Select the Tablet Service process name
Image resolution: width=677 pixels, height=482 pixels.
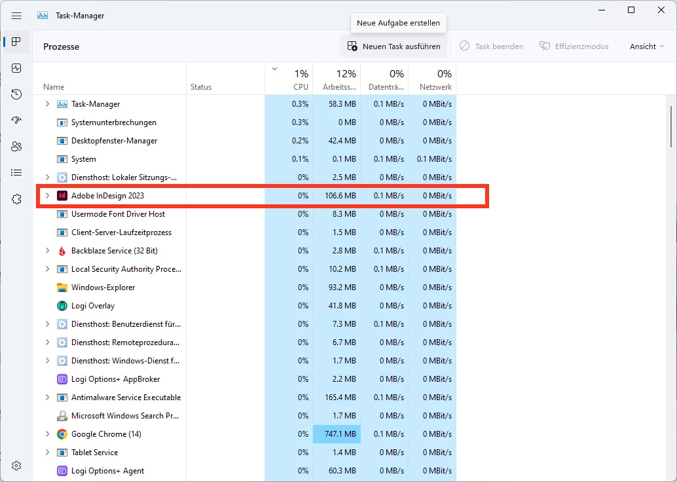pyautogui.click(x=94, y=452)
